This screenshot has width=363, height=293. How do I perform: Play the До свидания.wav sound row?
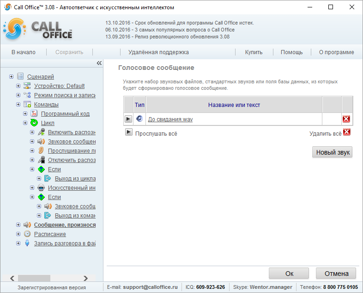pos(128,119)
